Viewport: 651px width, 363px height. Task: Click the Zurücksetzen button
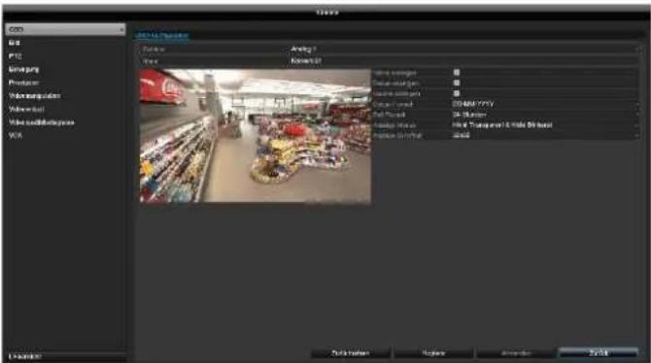tap(351, 353)
